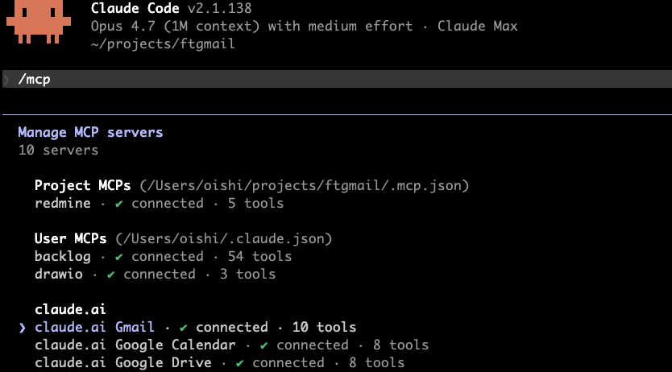Click the 'User MCPs' section header
This screenshot has width=672, height=372.
click(71, 238)
